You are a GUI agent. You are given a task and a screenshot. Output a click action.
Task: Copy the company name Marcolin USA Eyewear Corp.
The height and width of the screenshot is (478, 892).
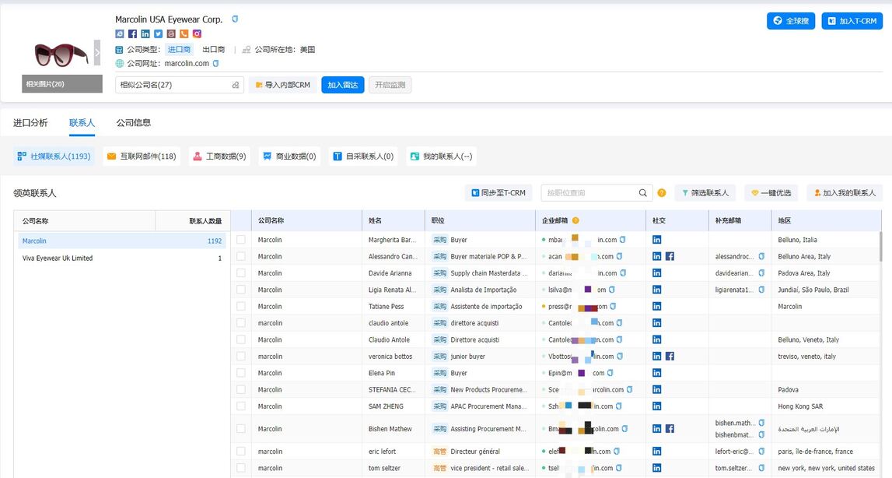235,19
